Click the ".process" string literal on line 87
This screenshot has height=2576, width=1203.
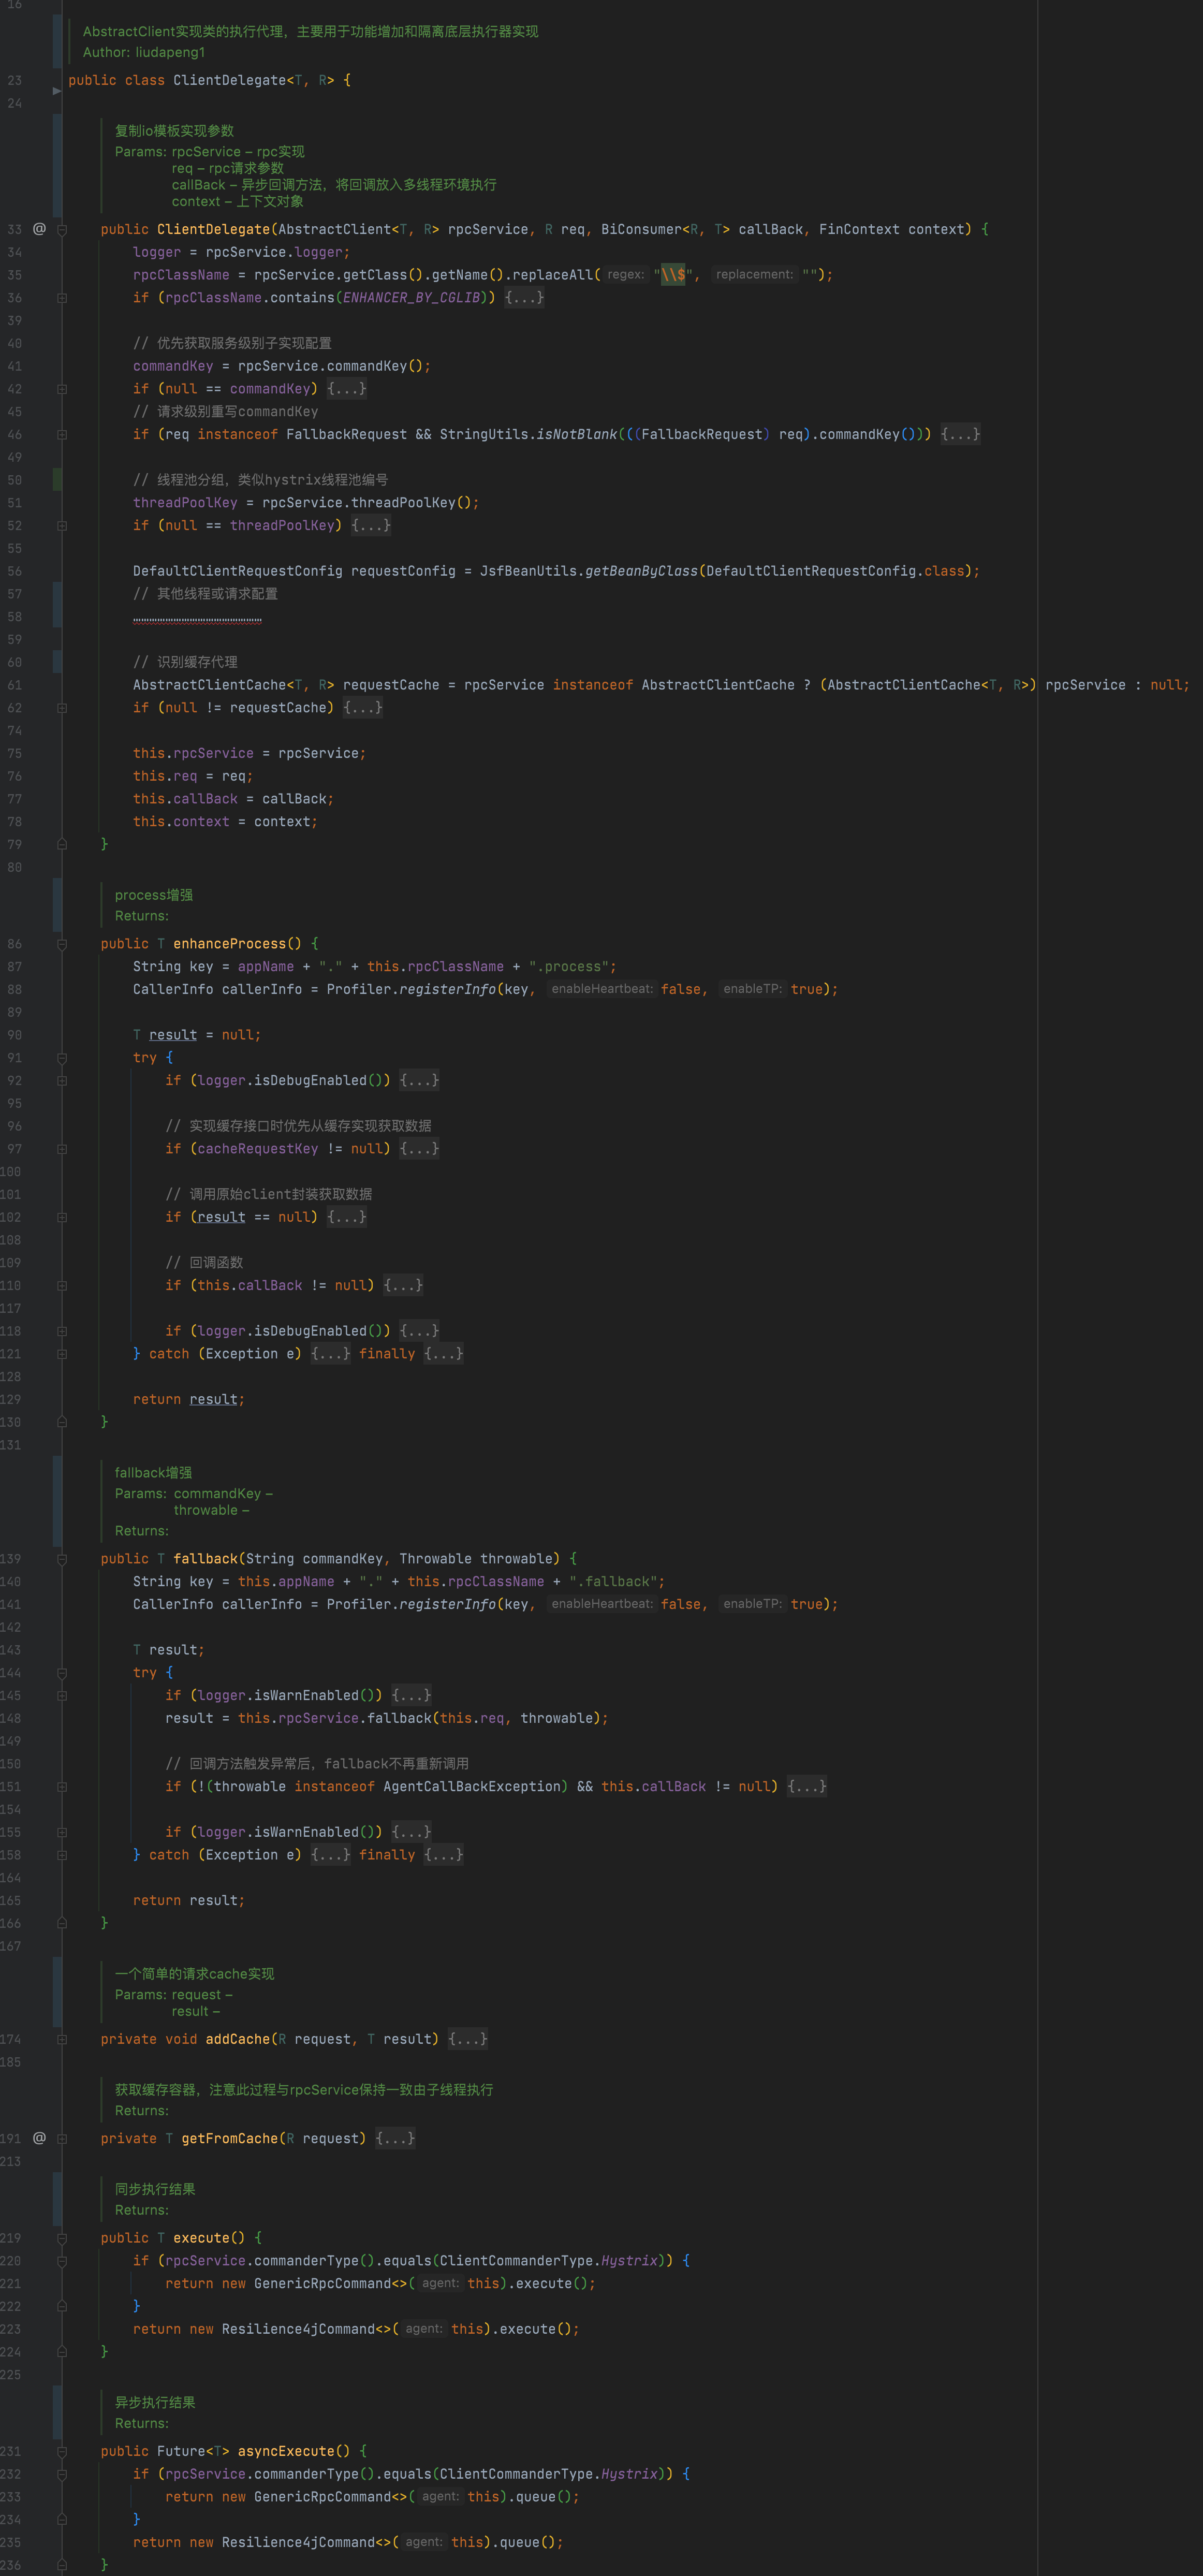point(568,967)
